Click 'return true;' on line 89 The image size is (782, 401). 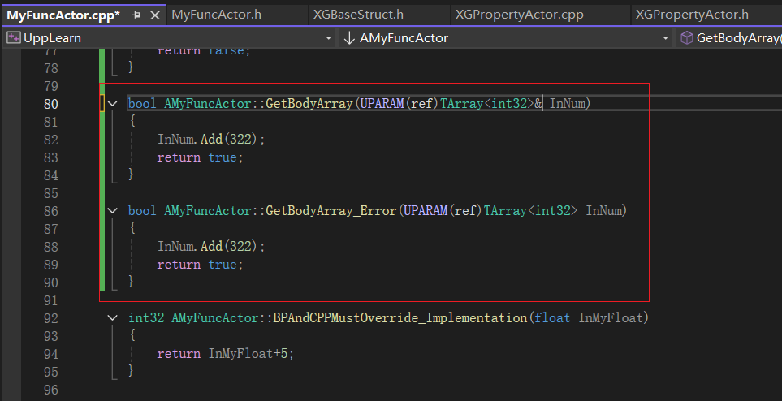point(200,265)
